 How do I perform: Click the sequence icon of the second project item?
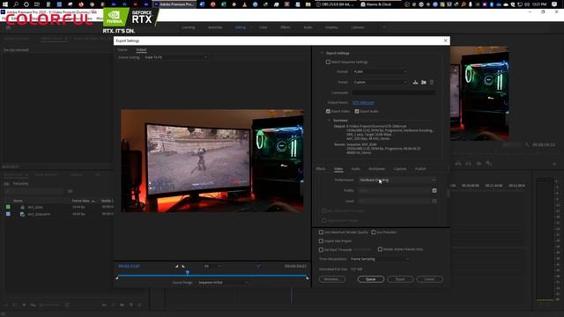(x=22, y=214)
